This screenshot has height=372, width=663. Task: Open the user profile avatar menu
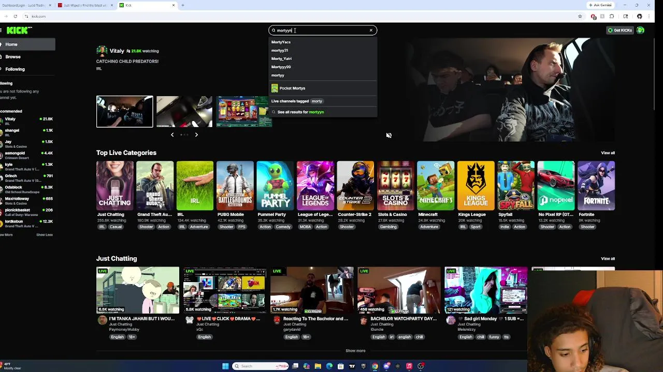point(641,30)
